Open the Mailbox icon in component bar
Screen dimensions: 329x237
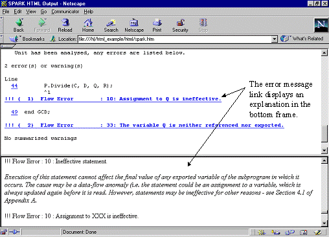(x=275, y=232)
